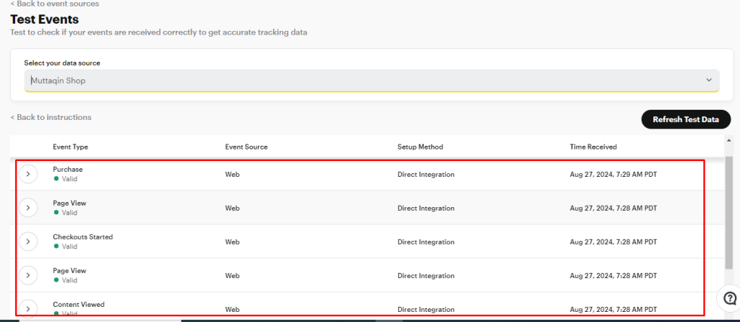Click the Back to instructions link

51,117
